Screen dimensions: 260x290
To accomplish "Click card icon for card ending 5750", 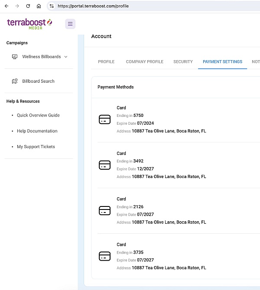I will 104,119.
